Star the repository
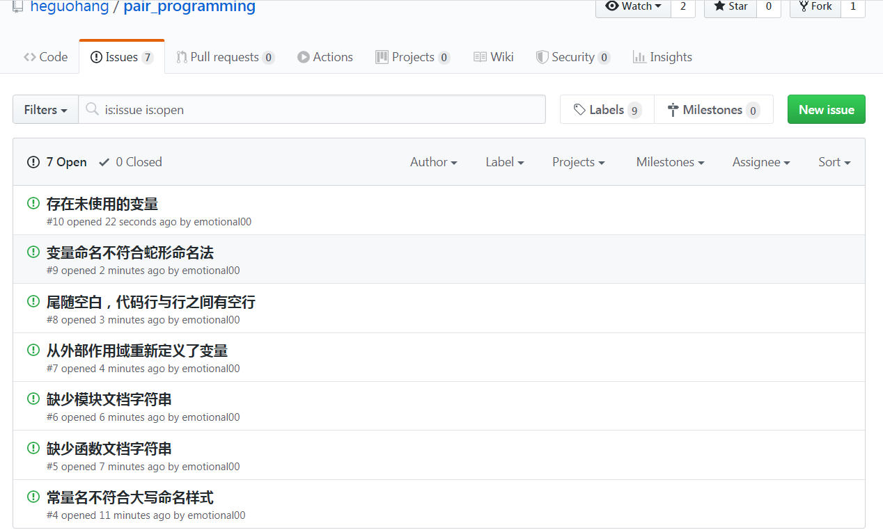 click(730, 7)
